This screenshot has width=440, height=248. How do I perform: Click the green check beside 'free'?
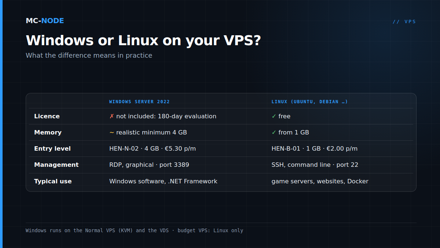(274, 116)
